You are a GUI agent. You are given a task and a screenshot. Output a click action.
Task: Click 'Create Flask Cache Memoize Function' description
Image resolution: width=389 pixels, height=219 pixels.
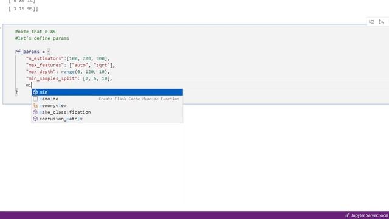[x=139, y=99]
